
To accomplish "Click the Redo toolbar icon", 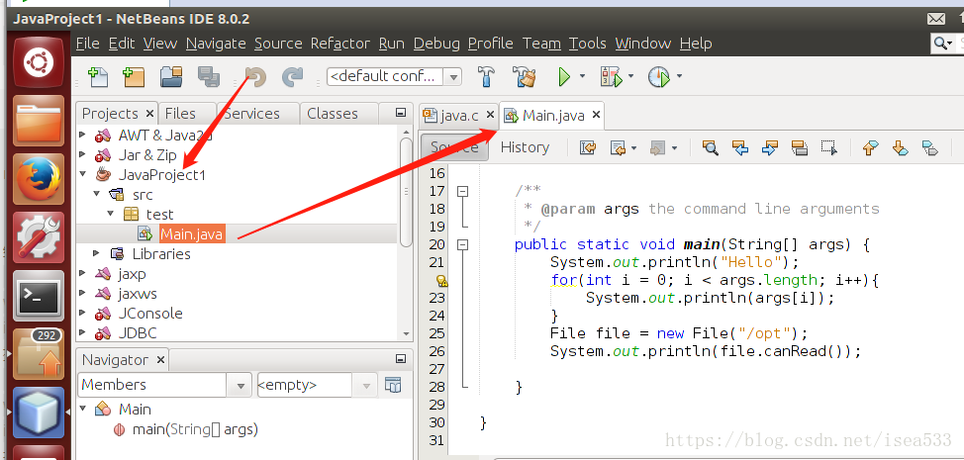I will [x=292, y=77].
